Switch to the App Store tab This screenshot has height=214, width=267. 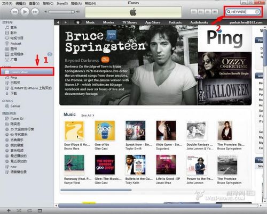point(153,22)
